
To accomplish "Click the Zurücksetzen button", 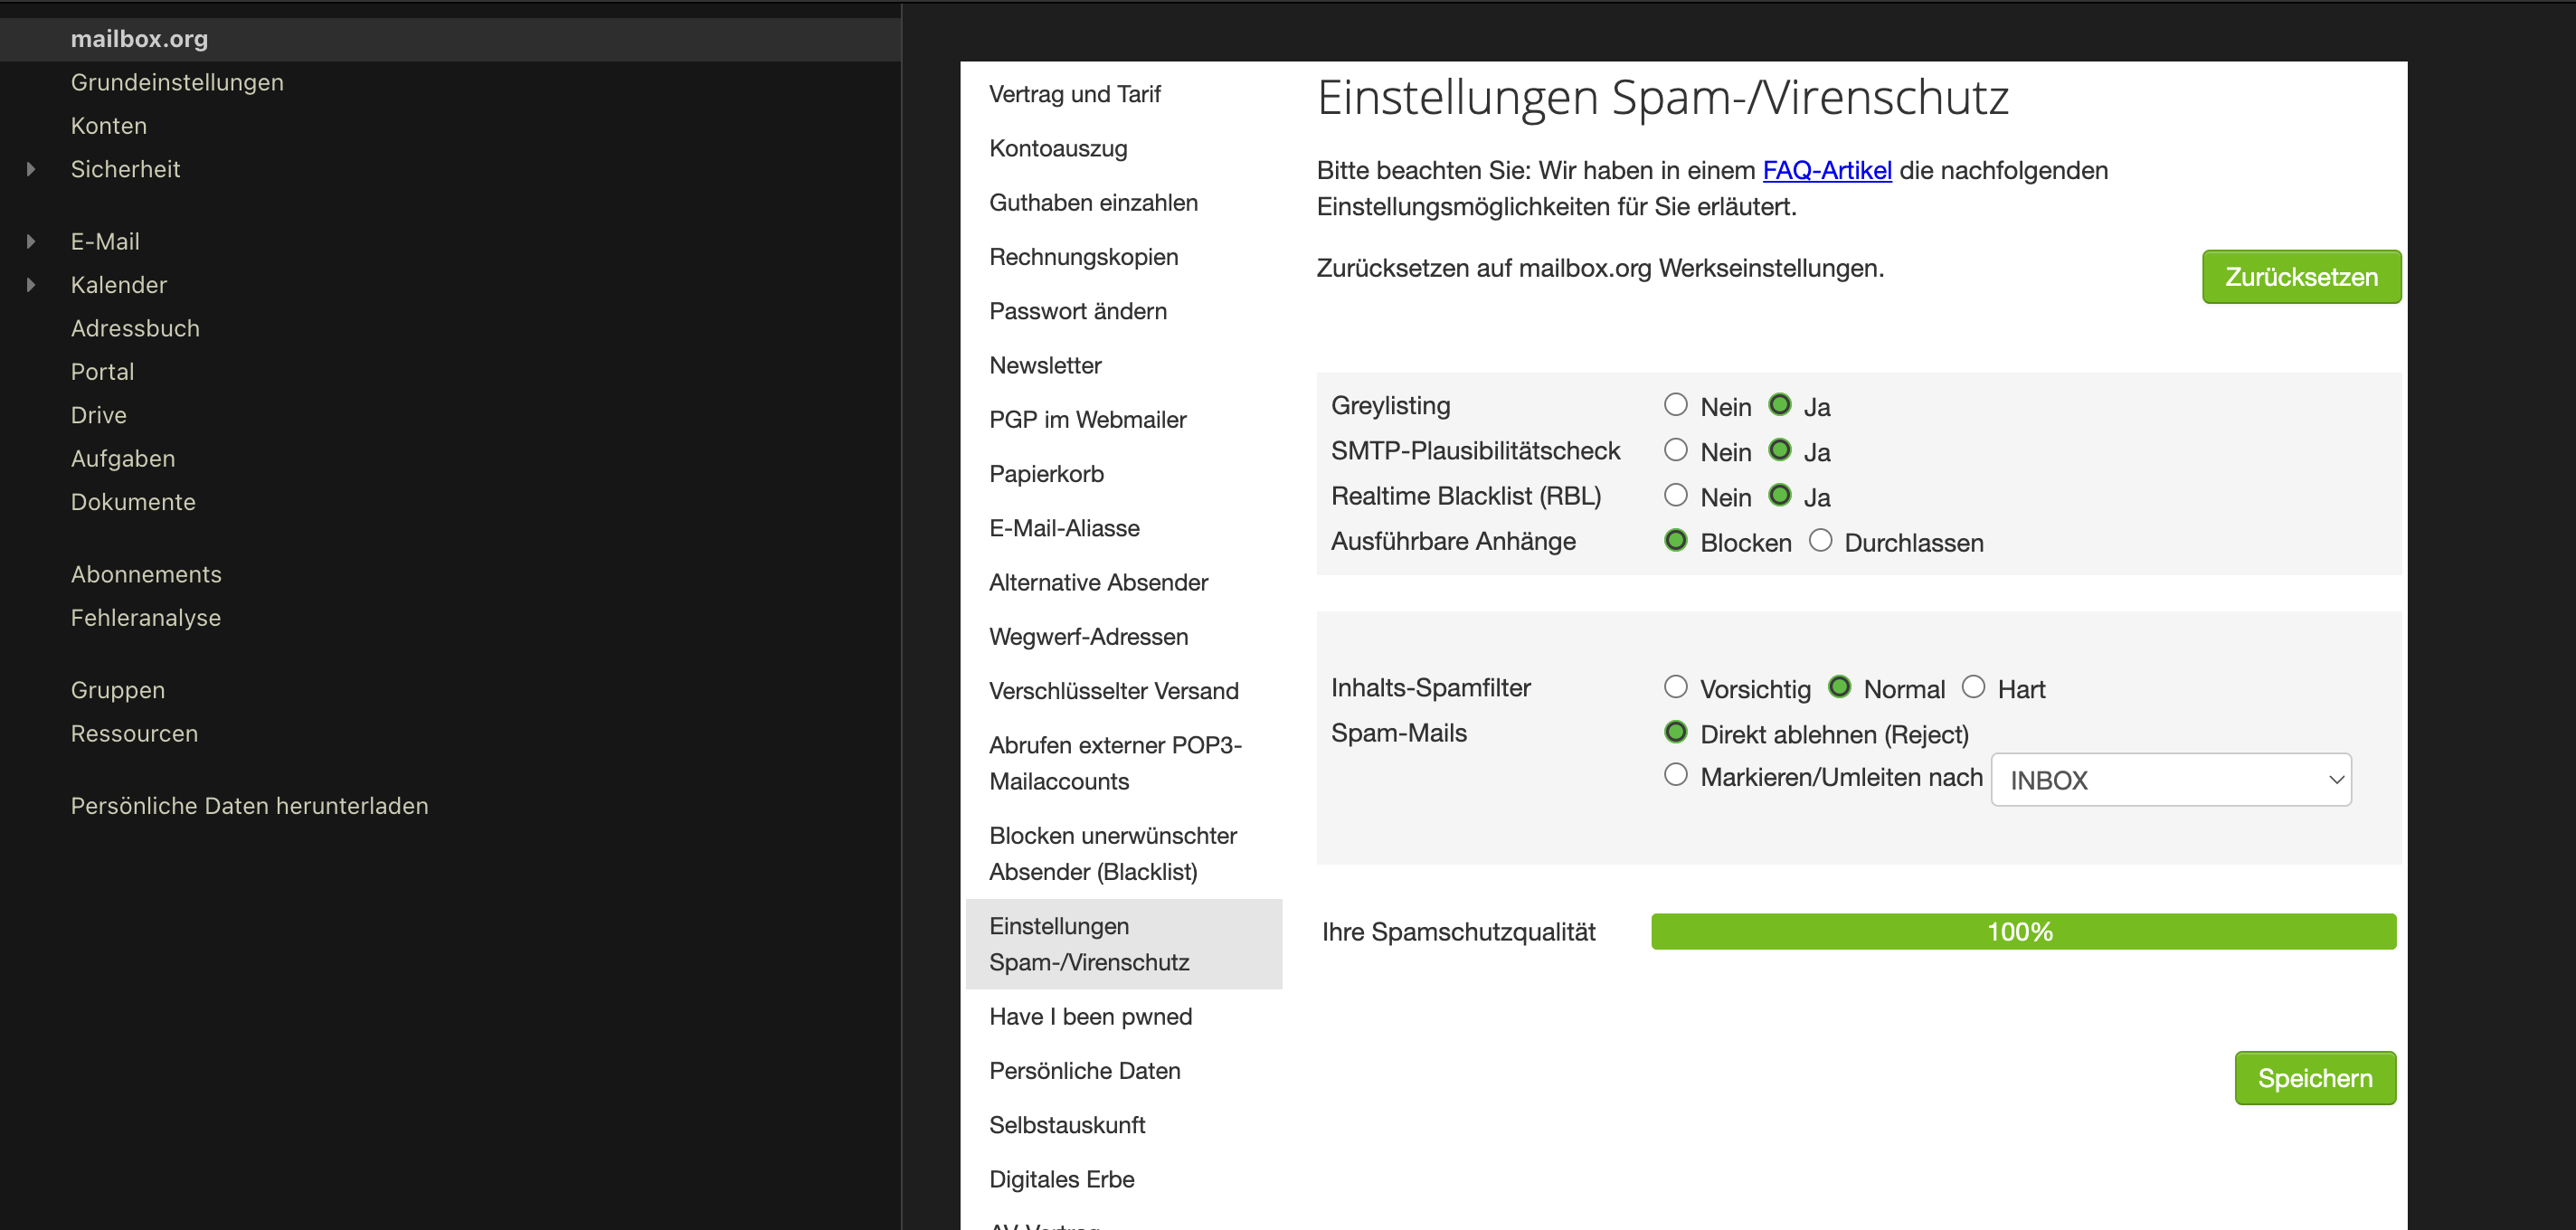I will (x=2300, y=277).
